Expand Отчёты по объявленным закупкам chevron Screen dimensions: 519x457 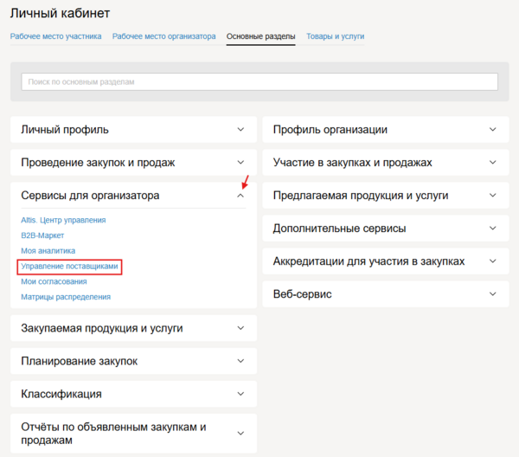(240, 433)
